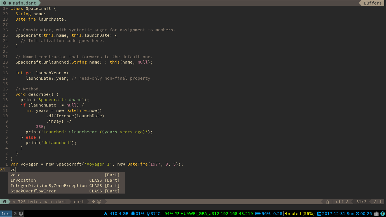Screen dimensions: 386x217
Task: Click the 'dart' filetype statusline segment
Action: point(79,202)
